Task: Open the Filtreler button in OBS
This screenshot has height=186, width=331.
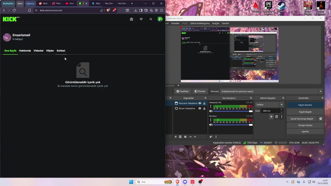Action: 200,91
